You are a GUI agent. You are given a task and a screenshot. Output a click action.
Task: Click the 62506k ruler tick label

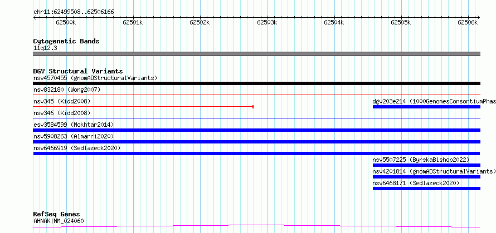click(468, 22)
